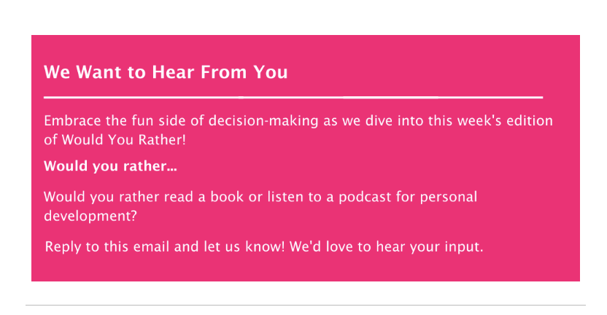Click the "read a book" phrase in the question
The width and height of the screenshot is (607, 315).
pos(204,197)
